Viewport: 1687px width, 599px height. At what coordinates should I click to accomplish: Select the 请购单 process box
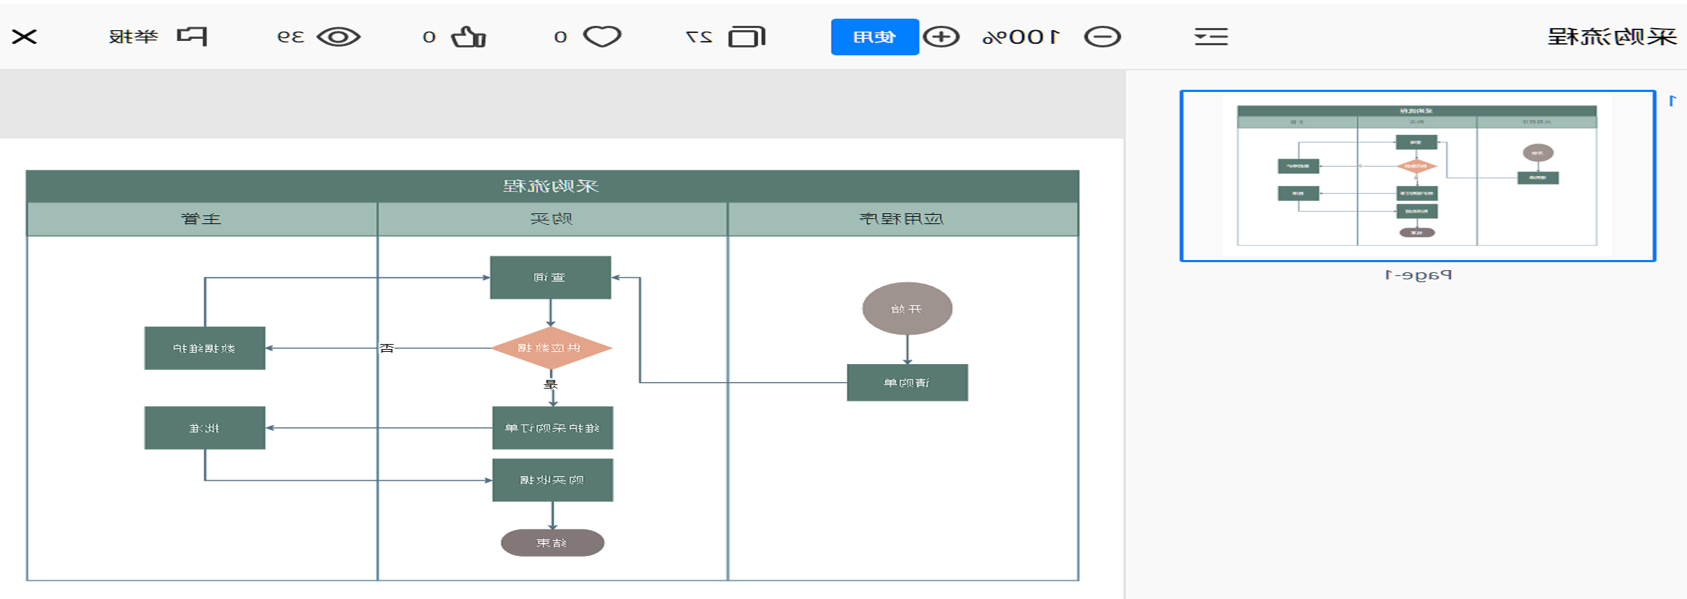[x=907, y=383]
